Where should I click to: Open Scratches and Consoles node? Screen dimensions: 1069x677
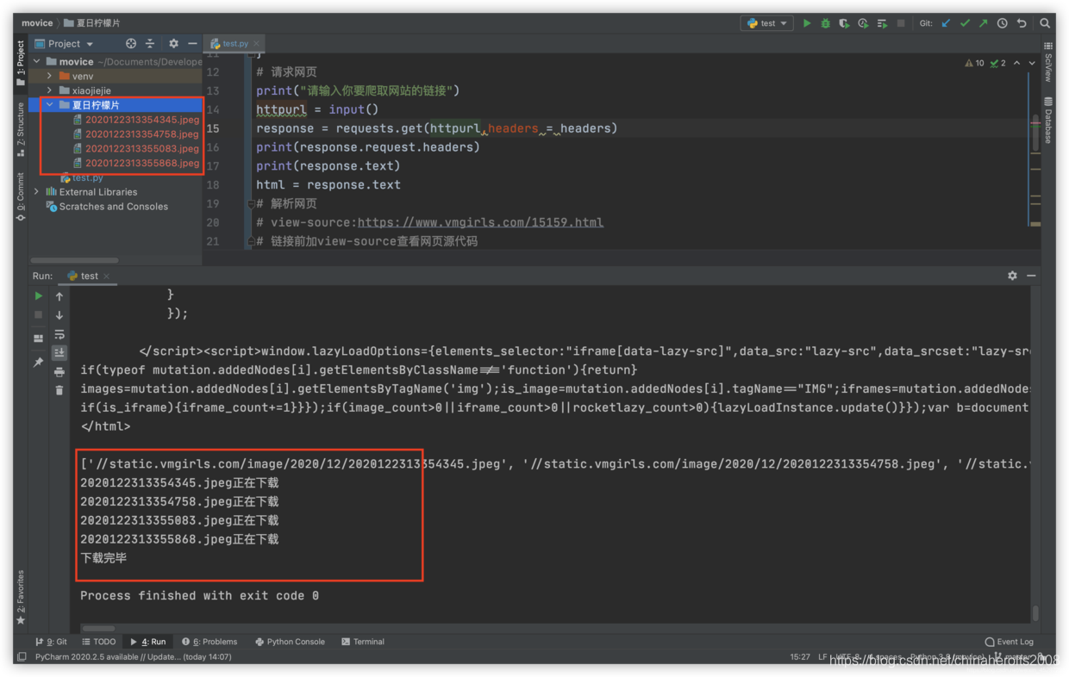pos(107,207)
